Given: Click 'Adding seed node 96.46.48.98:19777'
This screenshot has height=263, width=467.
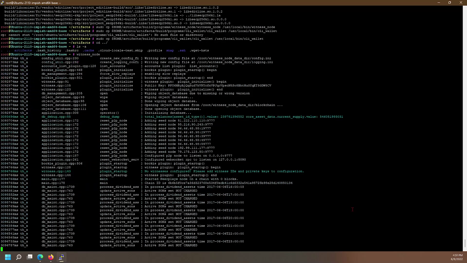Looking at the screenshot, I should 178,128.
